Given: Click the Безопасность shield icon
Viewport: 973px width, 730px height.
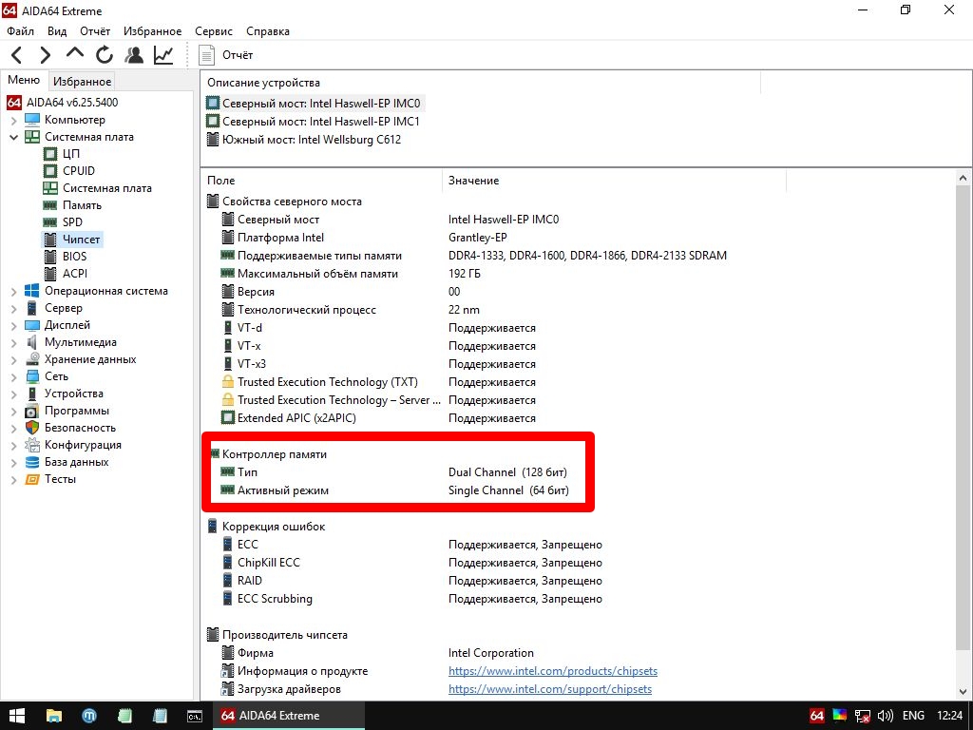Looking at the screenshot, I should (31, 428).
